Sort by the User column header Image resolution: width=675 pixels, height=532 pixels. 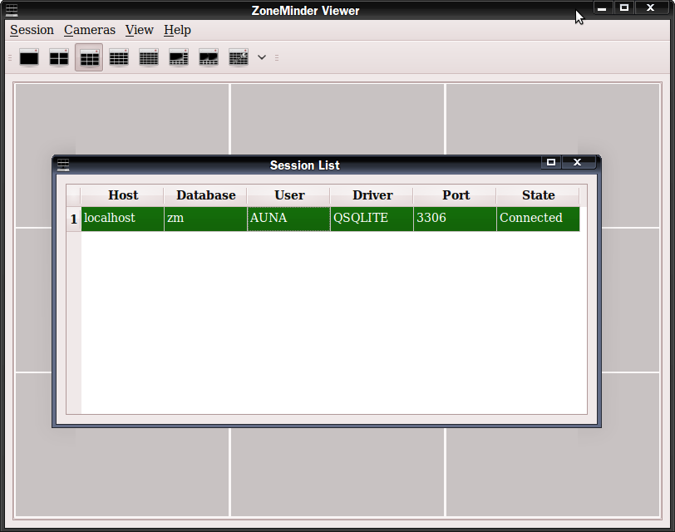pos(289,195)
